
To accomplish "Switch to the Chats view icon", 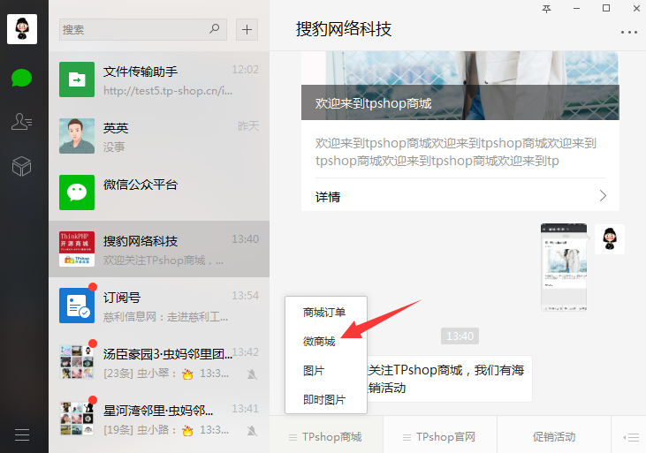I will 21,78.
